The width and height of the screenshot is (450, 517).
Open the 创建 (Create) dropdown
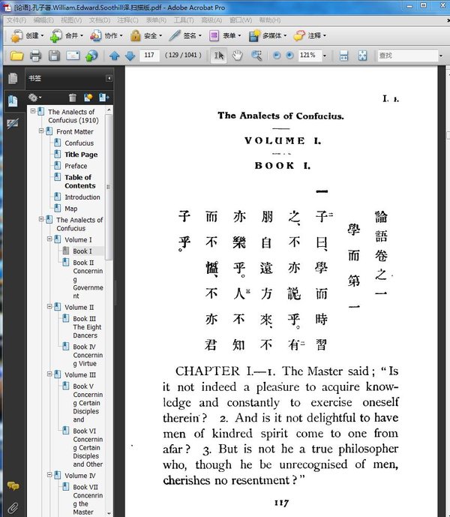[27, 35]
